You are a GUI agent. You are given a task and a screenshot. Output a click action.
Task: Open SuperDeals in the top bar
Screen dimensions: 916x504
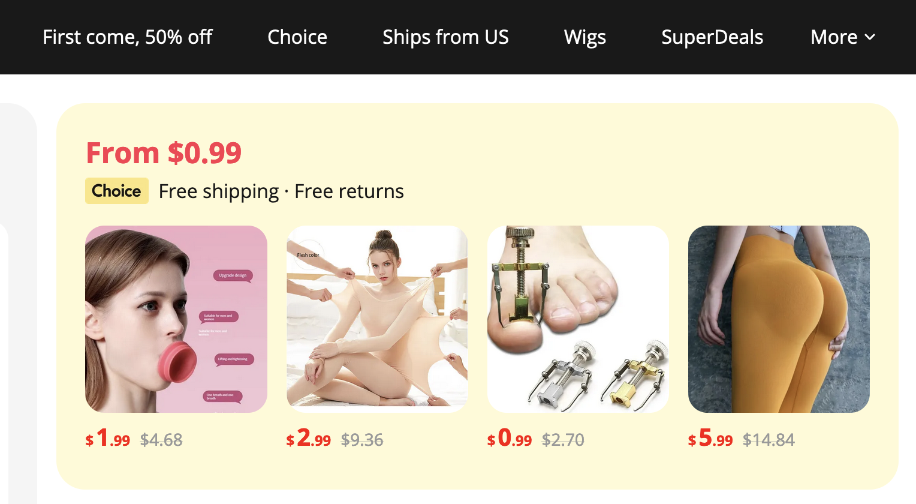coord(712,37)
